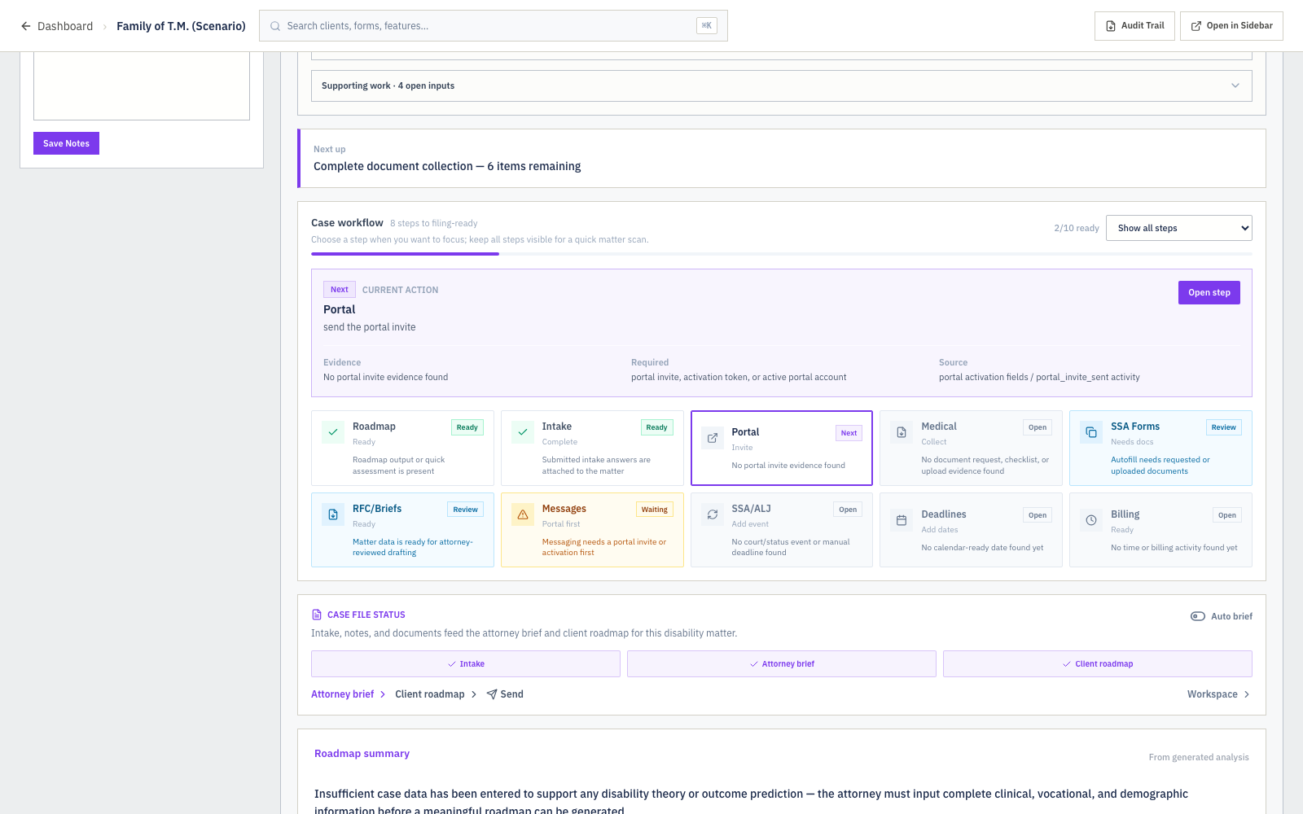Select the RFC/Briefs workflow step card
1303x814 pixels.
(x=402, y=530)
